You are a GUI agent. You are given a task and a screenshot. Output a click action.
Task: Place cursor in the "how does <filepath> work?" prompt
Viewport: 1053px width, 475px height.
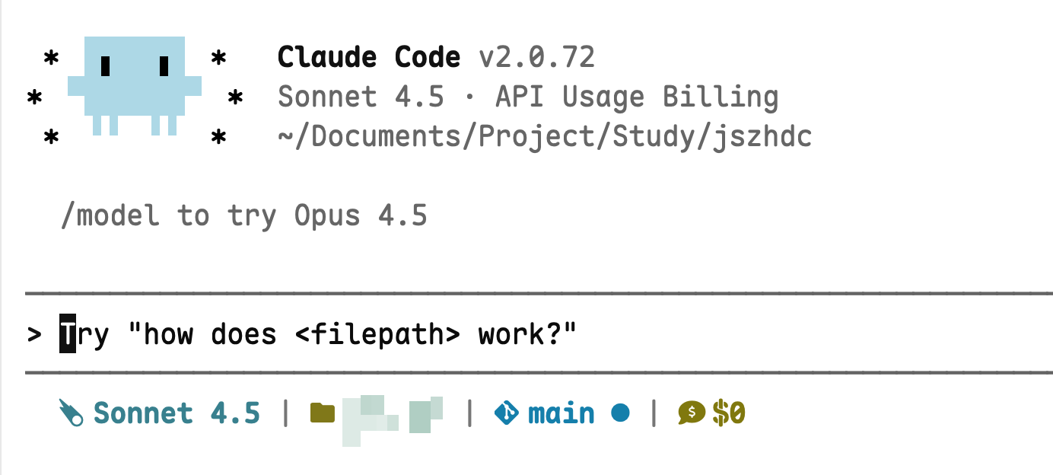point(318,334)
